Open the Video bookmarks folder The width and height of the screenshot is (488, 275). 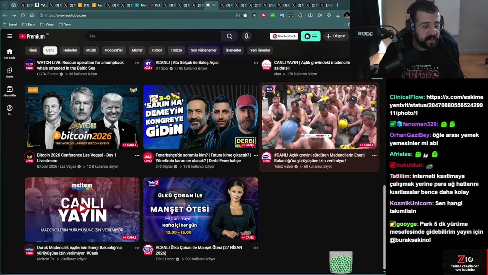click(47, 24)
